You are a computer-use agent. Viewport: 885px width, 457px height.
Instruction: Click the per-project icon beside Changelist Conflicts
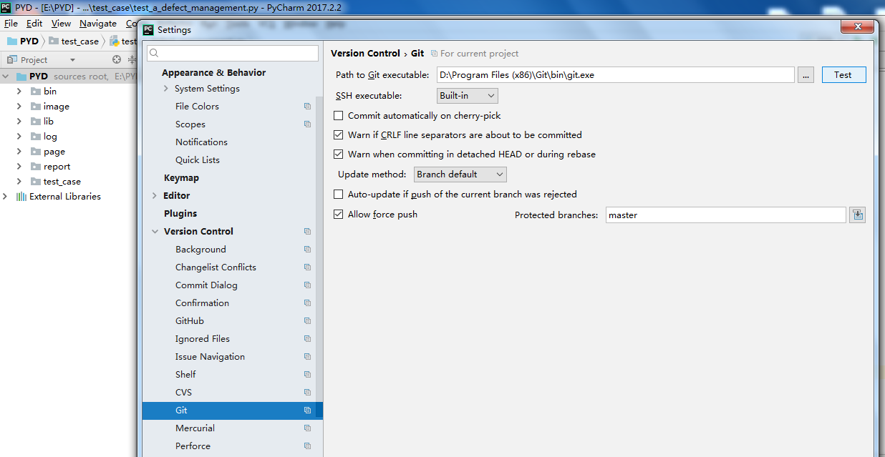[x=307, y=267]
